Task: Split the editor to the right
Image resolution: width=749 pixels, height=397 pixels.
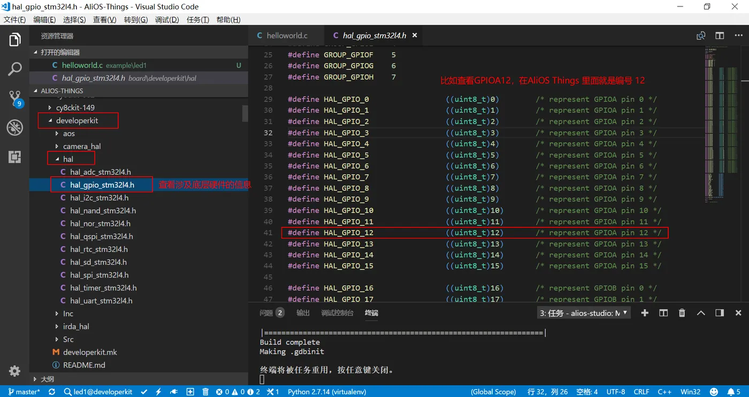Action: tap(720, 36)
